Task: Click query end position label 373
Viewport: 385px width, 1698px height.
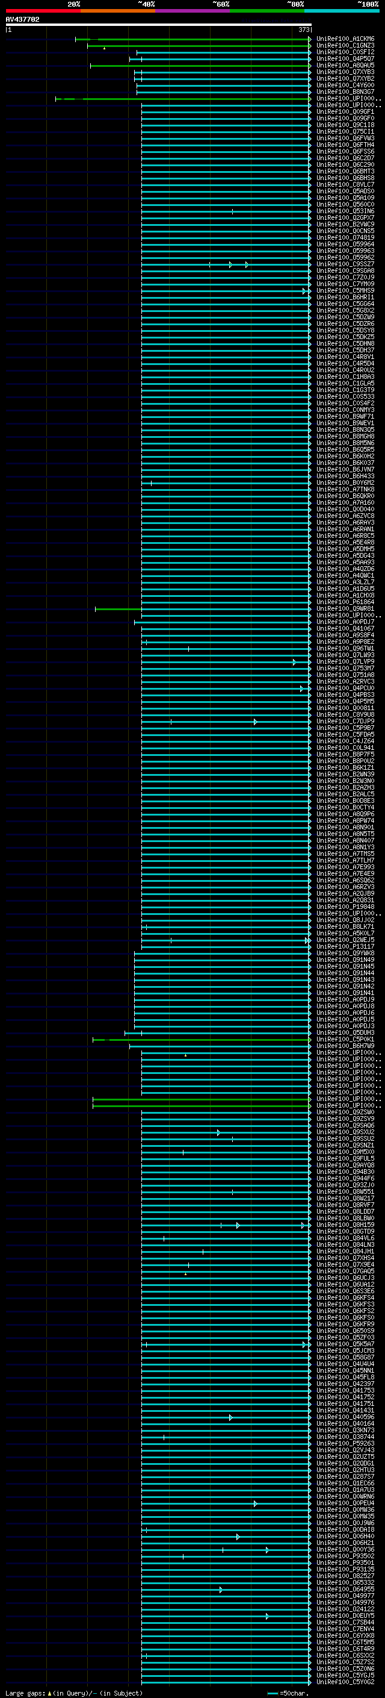Action: 303,30
